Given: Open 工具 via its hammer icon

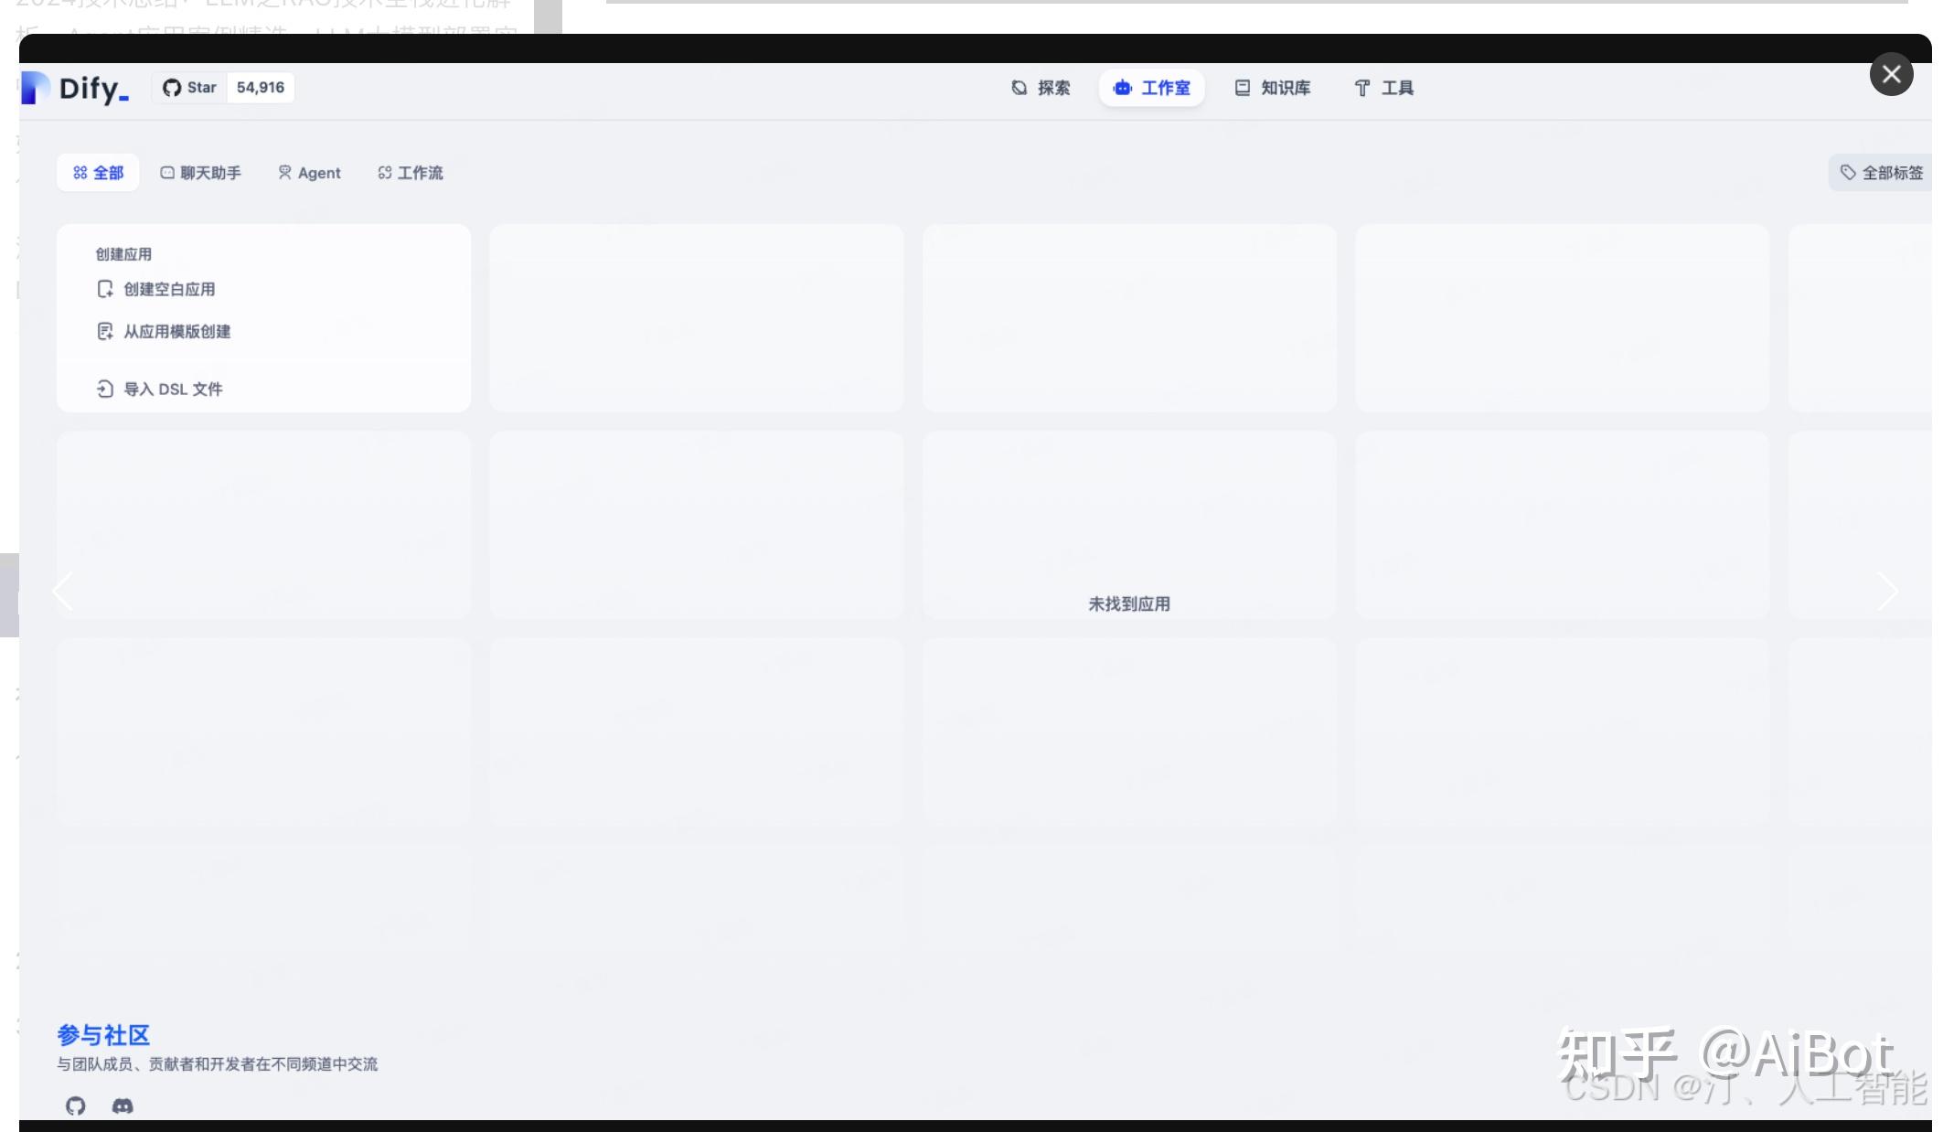Looking at the screenshot, I should click(1362, 87).
